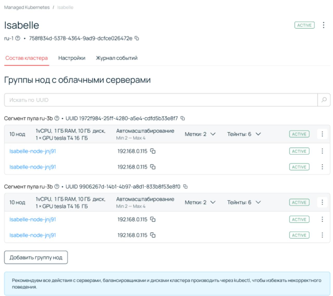
Task: Open help for pool segment of group 1972f984
Action: [x=57, y=119]
